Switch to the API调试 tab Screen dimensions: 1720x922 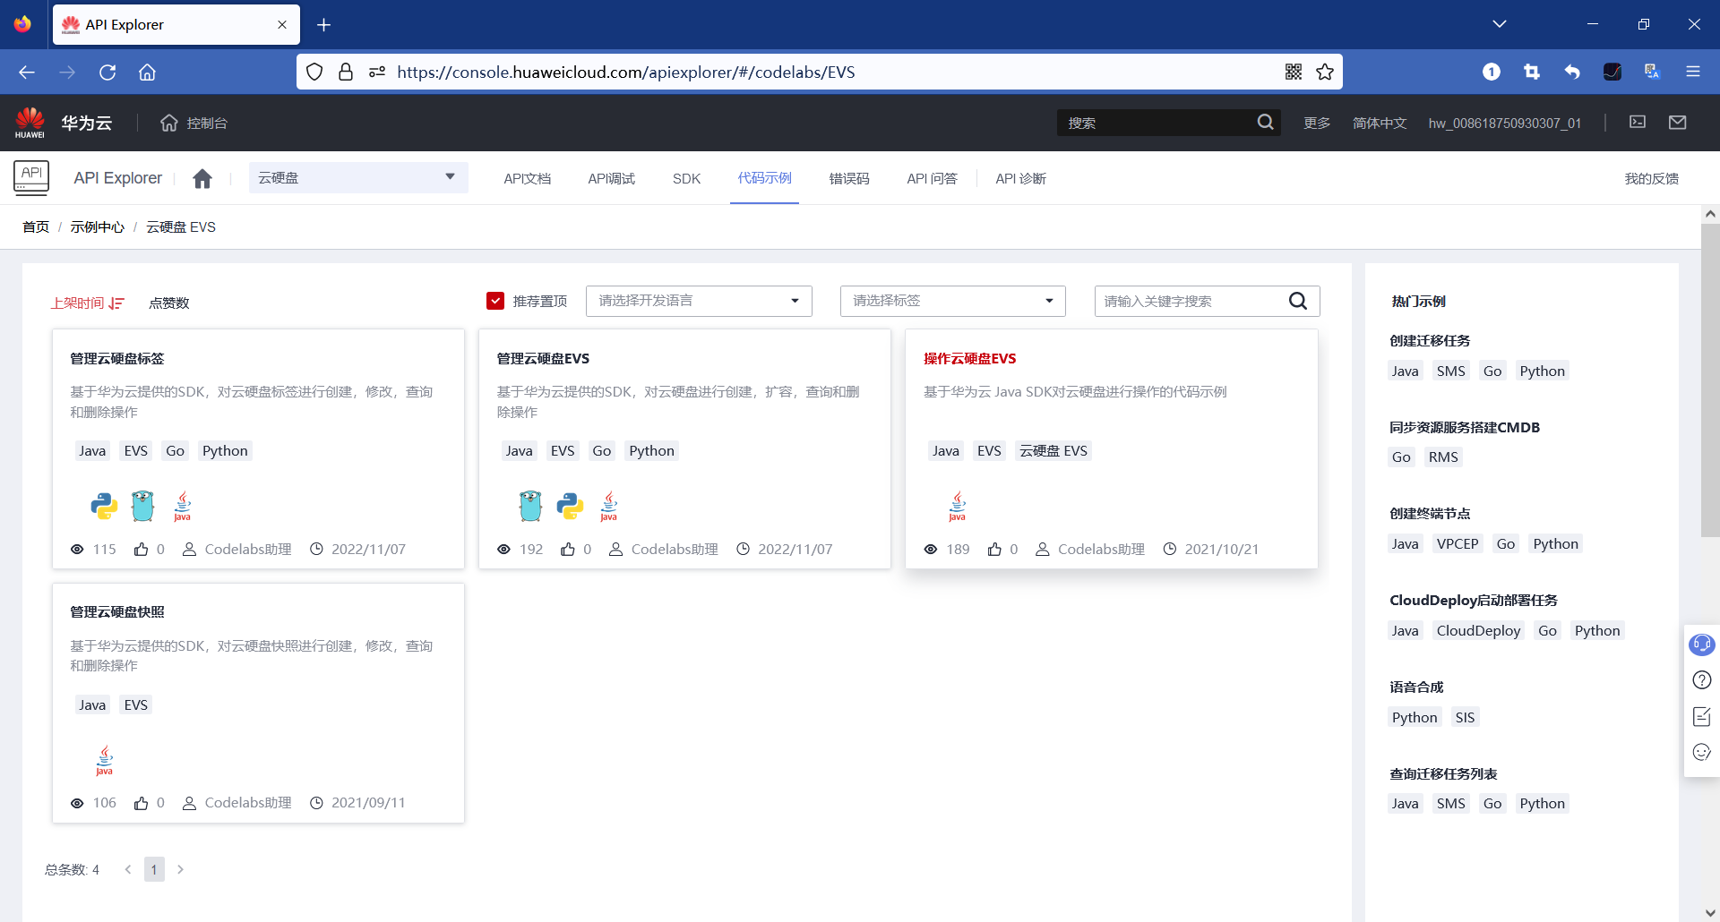[x=612, y=178]
